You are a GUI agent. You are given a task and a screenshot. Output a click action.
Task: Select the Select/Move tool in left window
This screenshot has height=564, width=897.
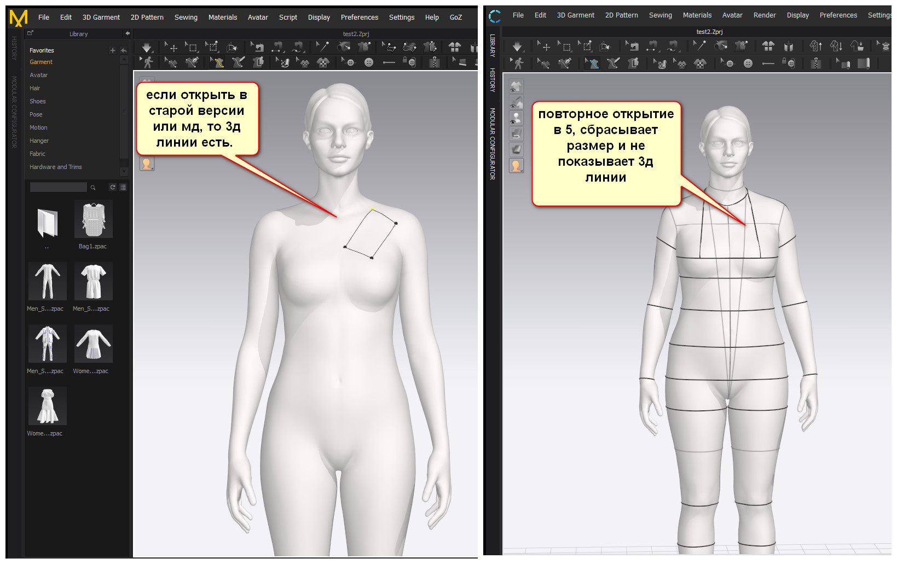[x=171, y=48]
